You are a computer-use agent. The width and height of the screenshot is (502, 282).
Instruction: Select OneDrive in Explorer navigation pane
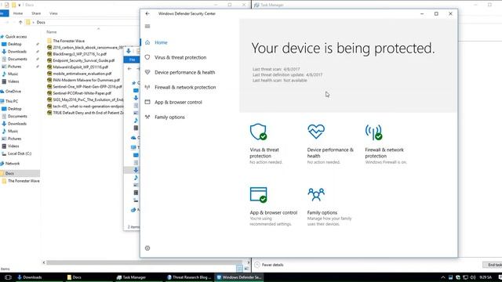[13, 92]
